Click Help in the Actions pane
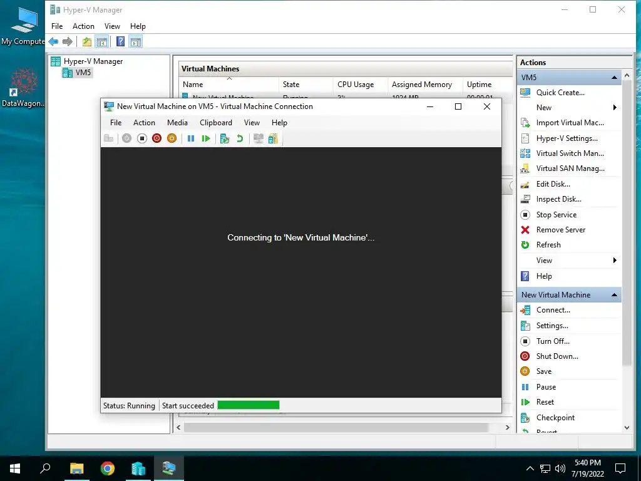The width and height of the screenshot is (641, 481). (544, 276)
